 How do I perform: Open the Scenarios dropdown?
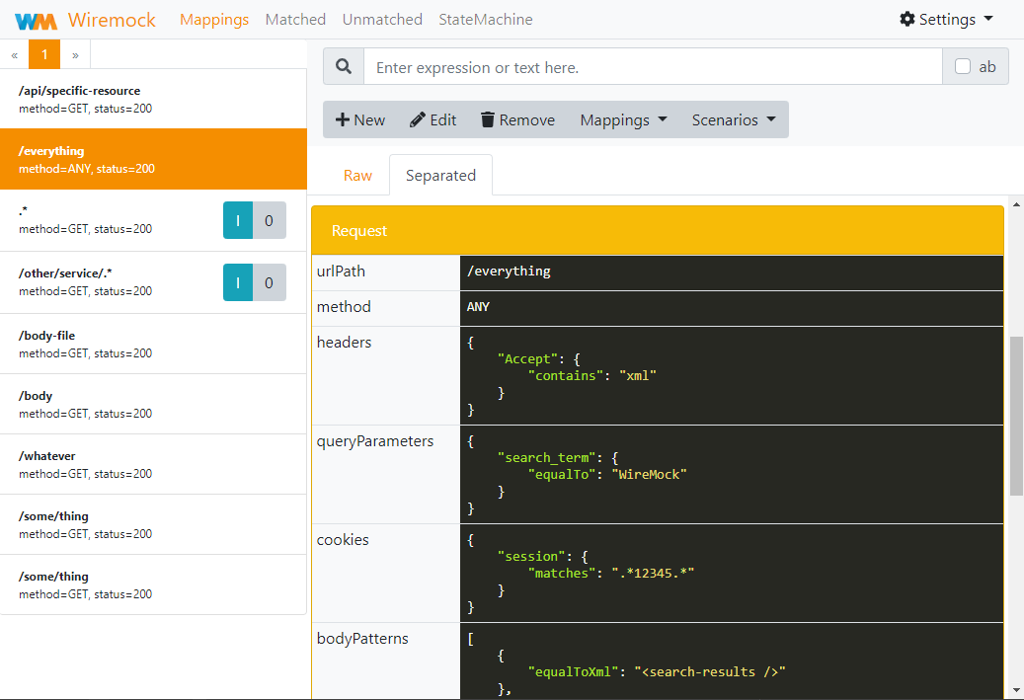point(734,119)
